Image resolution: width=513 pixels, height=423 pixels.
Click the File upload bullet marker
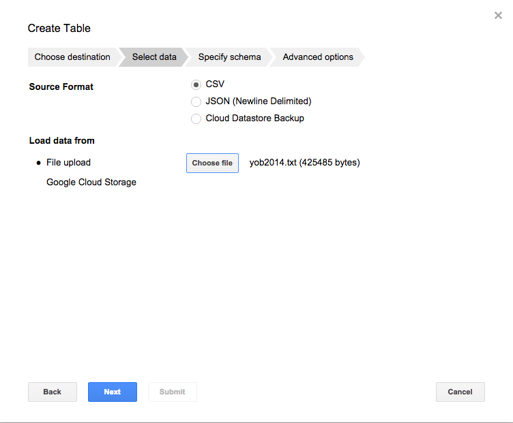point(39,163)
